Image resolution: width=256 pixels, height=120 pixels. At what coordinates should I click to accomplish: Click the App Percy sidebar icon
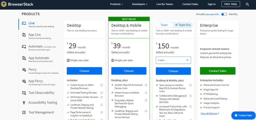click(24, 81)
